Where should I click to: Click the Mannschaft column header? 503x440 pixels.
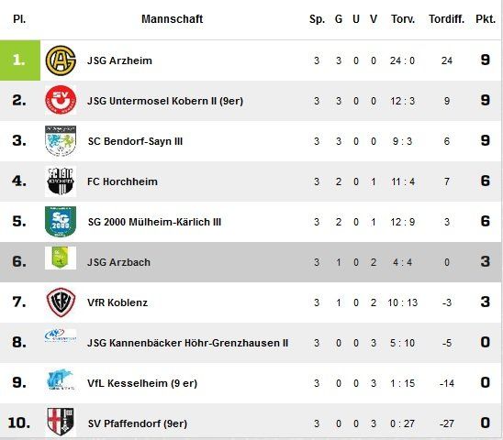coord(173,19)
